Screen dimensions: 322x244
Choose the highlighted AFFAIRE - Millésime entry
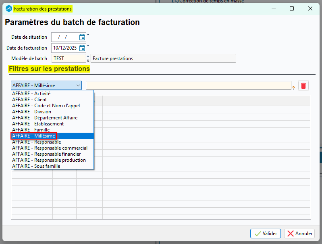point(34,136)
